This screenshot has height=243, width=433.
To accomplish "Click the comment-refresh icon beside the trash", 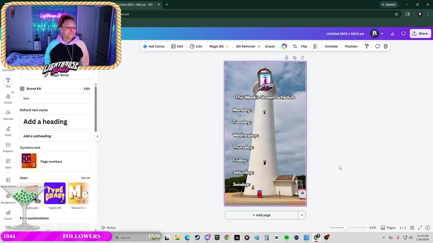I will click(x=378, y=46).
